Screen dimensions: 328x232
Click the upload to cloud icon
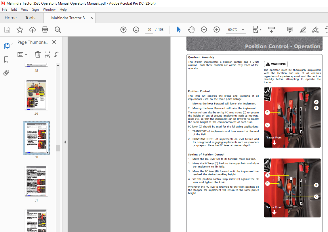pyautogui.click(x=33, y=30)
